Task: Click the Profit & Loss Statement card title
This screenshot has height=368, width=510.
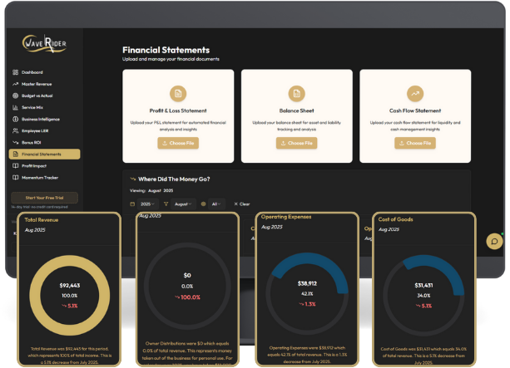Action: (x=178, y=110)
